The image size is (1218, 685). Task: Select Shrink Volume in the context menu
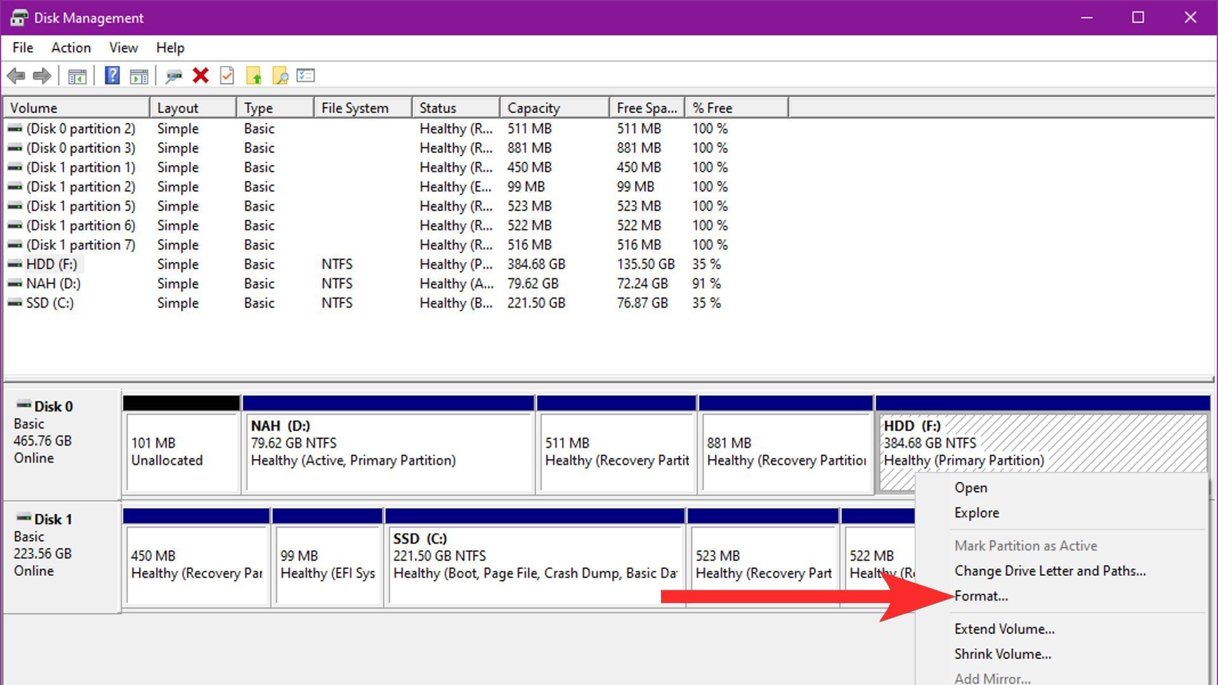[x=1002, y=653]
